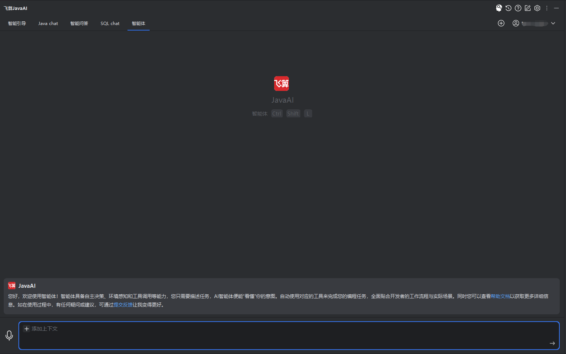The image size is (566, 354).
Task: Open settings hexagon icon
Action: click(x=537, y=8)
